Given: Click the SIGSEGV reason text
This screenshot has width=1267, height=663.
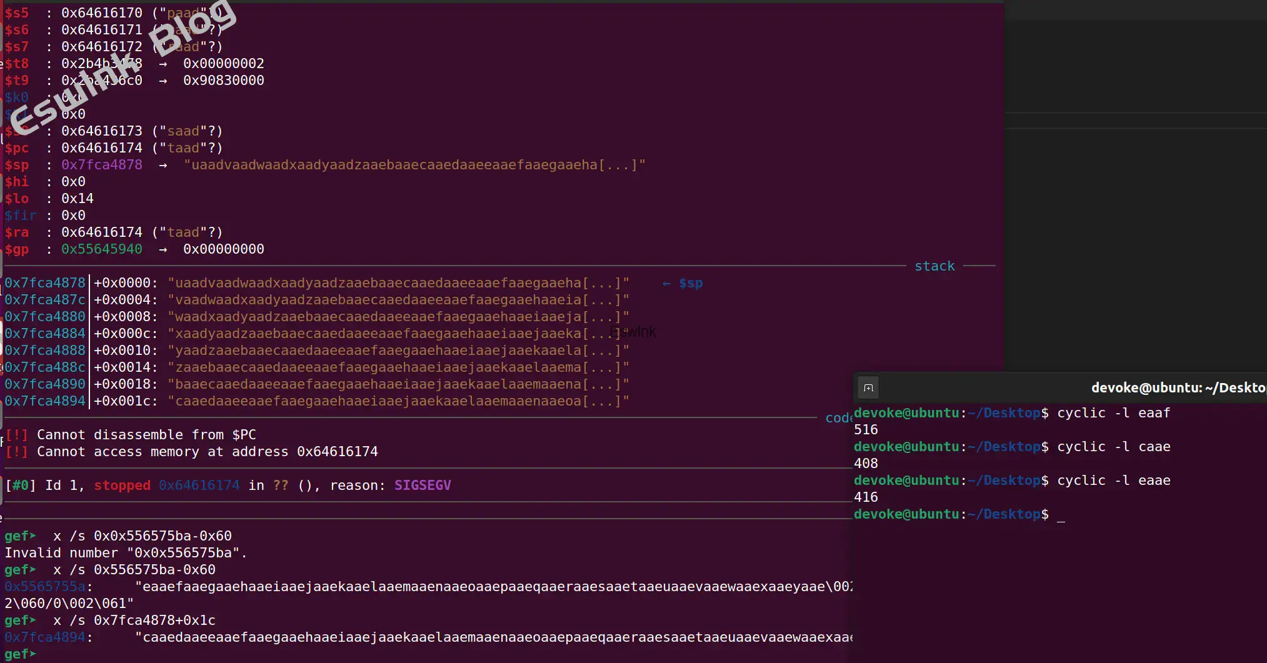Looking at the screenshot, I should (422, 486).
